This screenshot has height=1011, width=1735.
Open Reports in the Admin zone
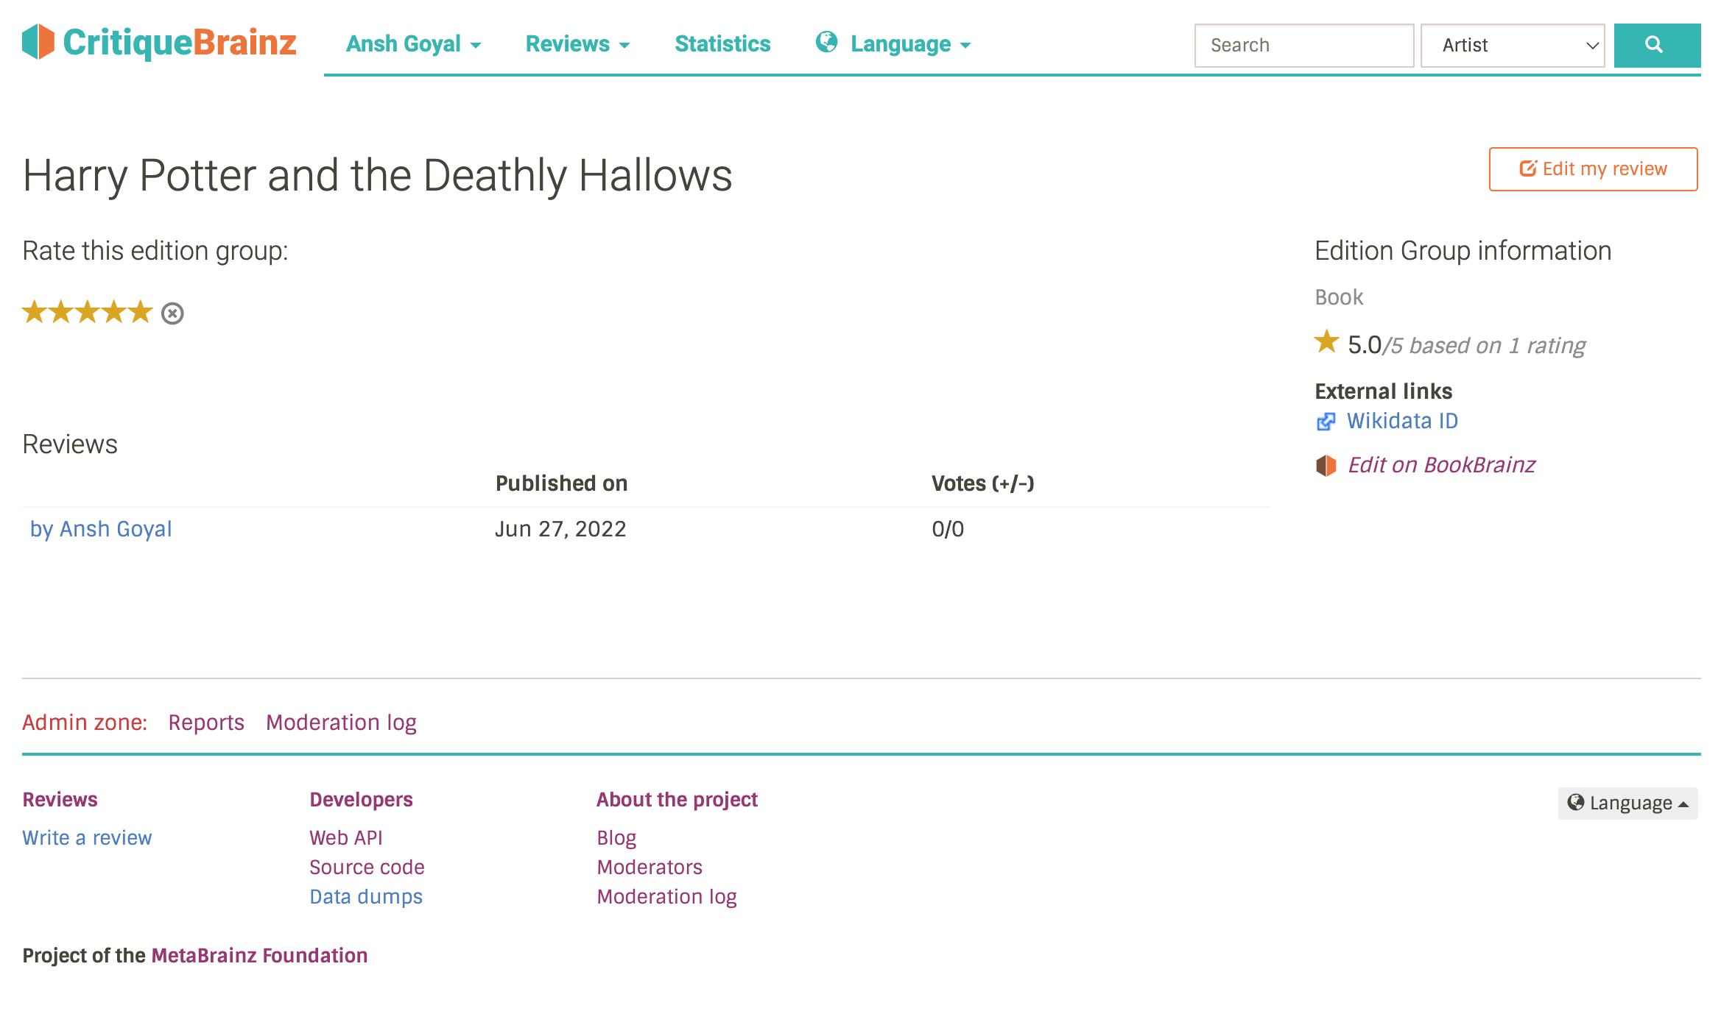pos(206,723)
